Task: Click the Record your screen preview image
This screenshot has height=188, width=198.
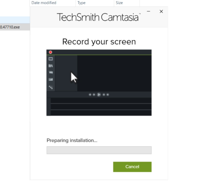Action: (x=99, y=83)
